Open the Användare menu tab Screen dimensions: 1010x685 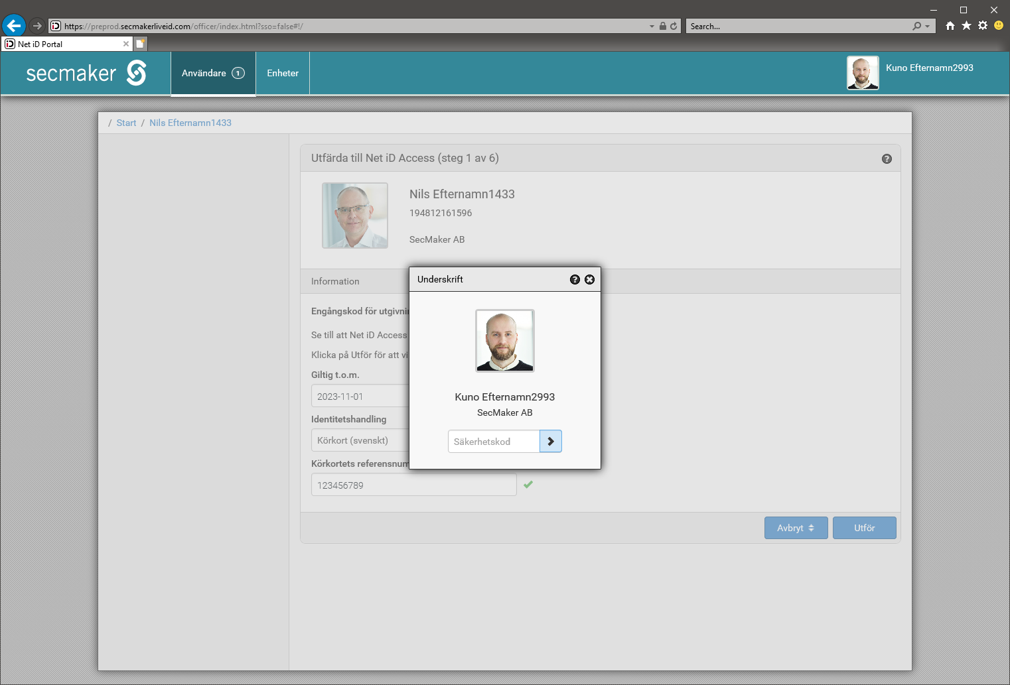tap(213, 73)
